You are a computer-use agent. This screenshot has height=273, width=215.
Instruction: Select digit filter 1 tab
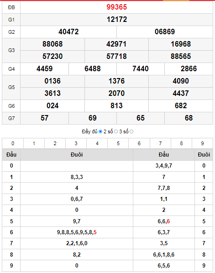[34, 143]
